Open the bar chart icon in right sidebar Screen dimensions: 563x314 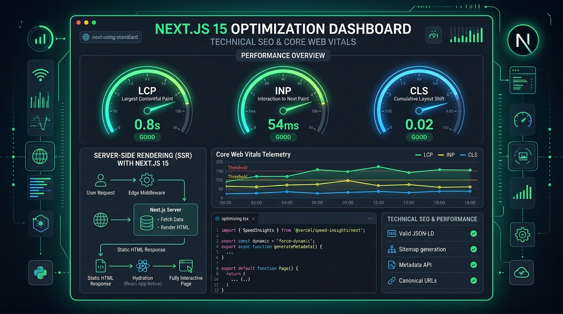click(x=522, y=192)
